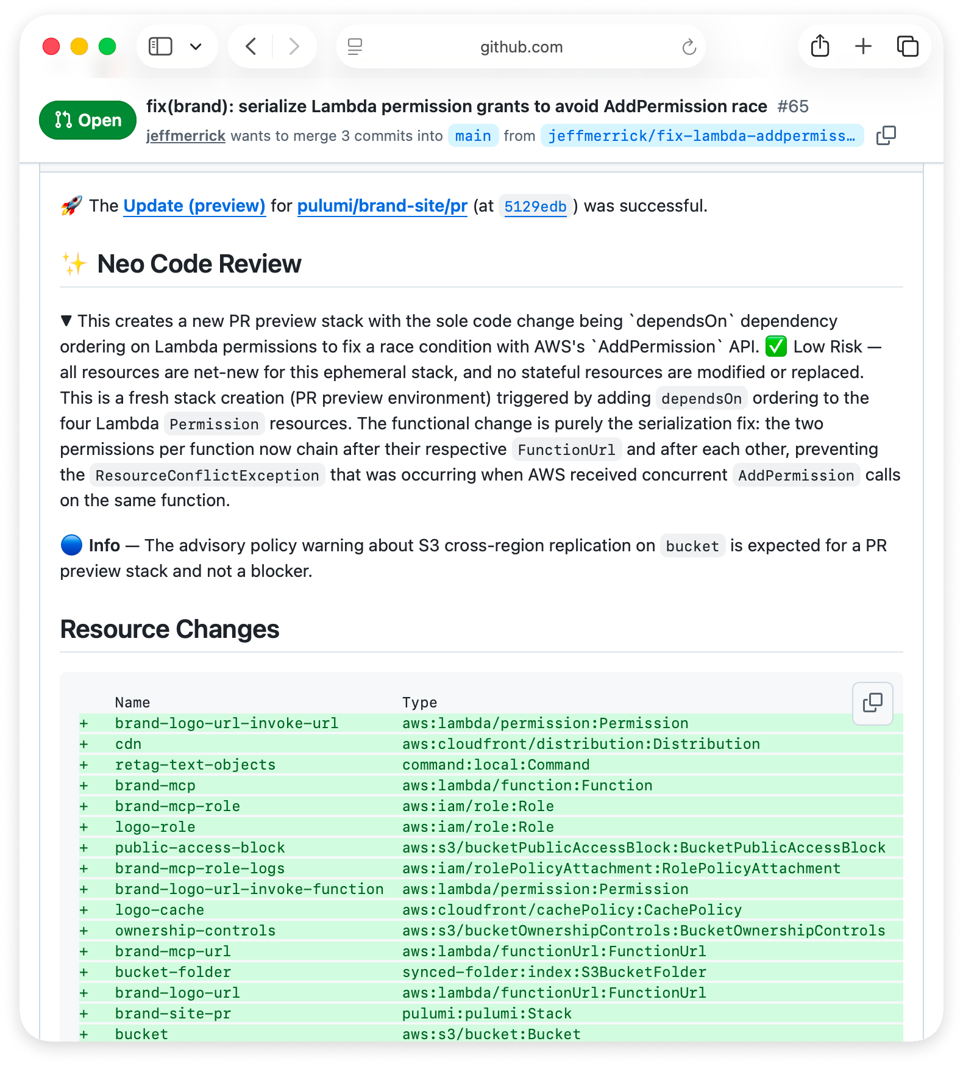Open commit 5129edb link

(x=535, y=207)
